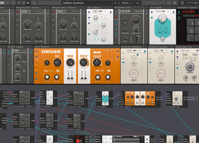Toggle the KT switch on Oscillator 3
This screenshot has height=143, width=199.
coord(74,17)
